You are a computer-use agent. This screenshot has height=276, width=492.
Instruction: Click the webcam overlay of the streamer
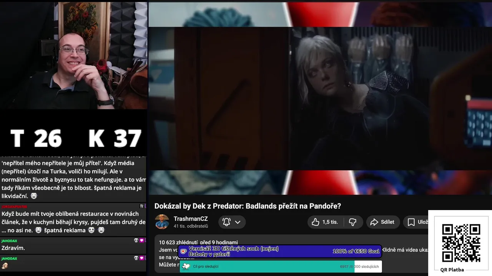point(73,56)
